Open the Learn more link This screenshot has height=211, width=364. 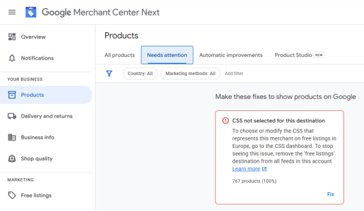coord(246,169)
